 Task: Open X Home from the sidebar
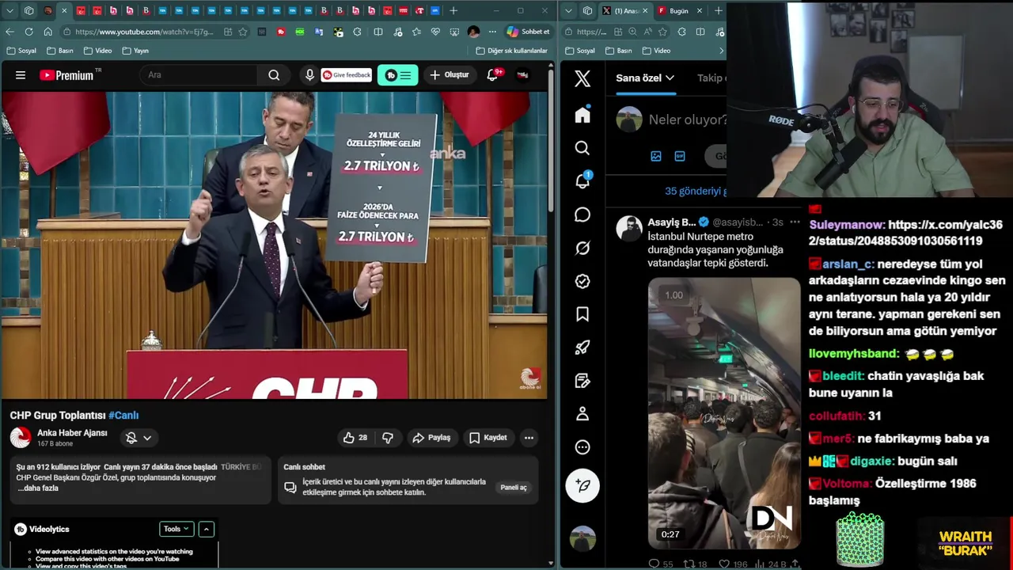click(582, 115)
